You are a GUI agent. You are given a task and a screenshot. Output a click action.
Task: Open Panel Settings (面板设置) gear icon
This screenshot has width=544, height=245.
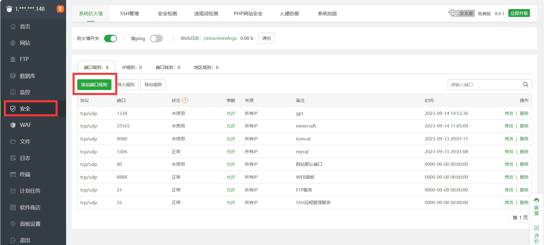pos(13,224)
